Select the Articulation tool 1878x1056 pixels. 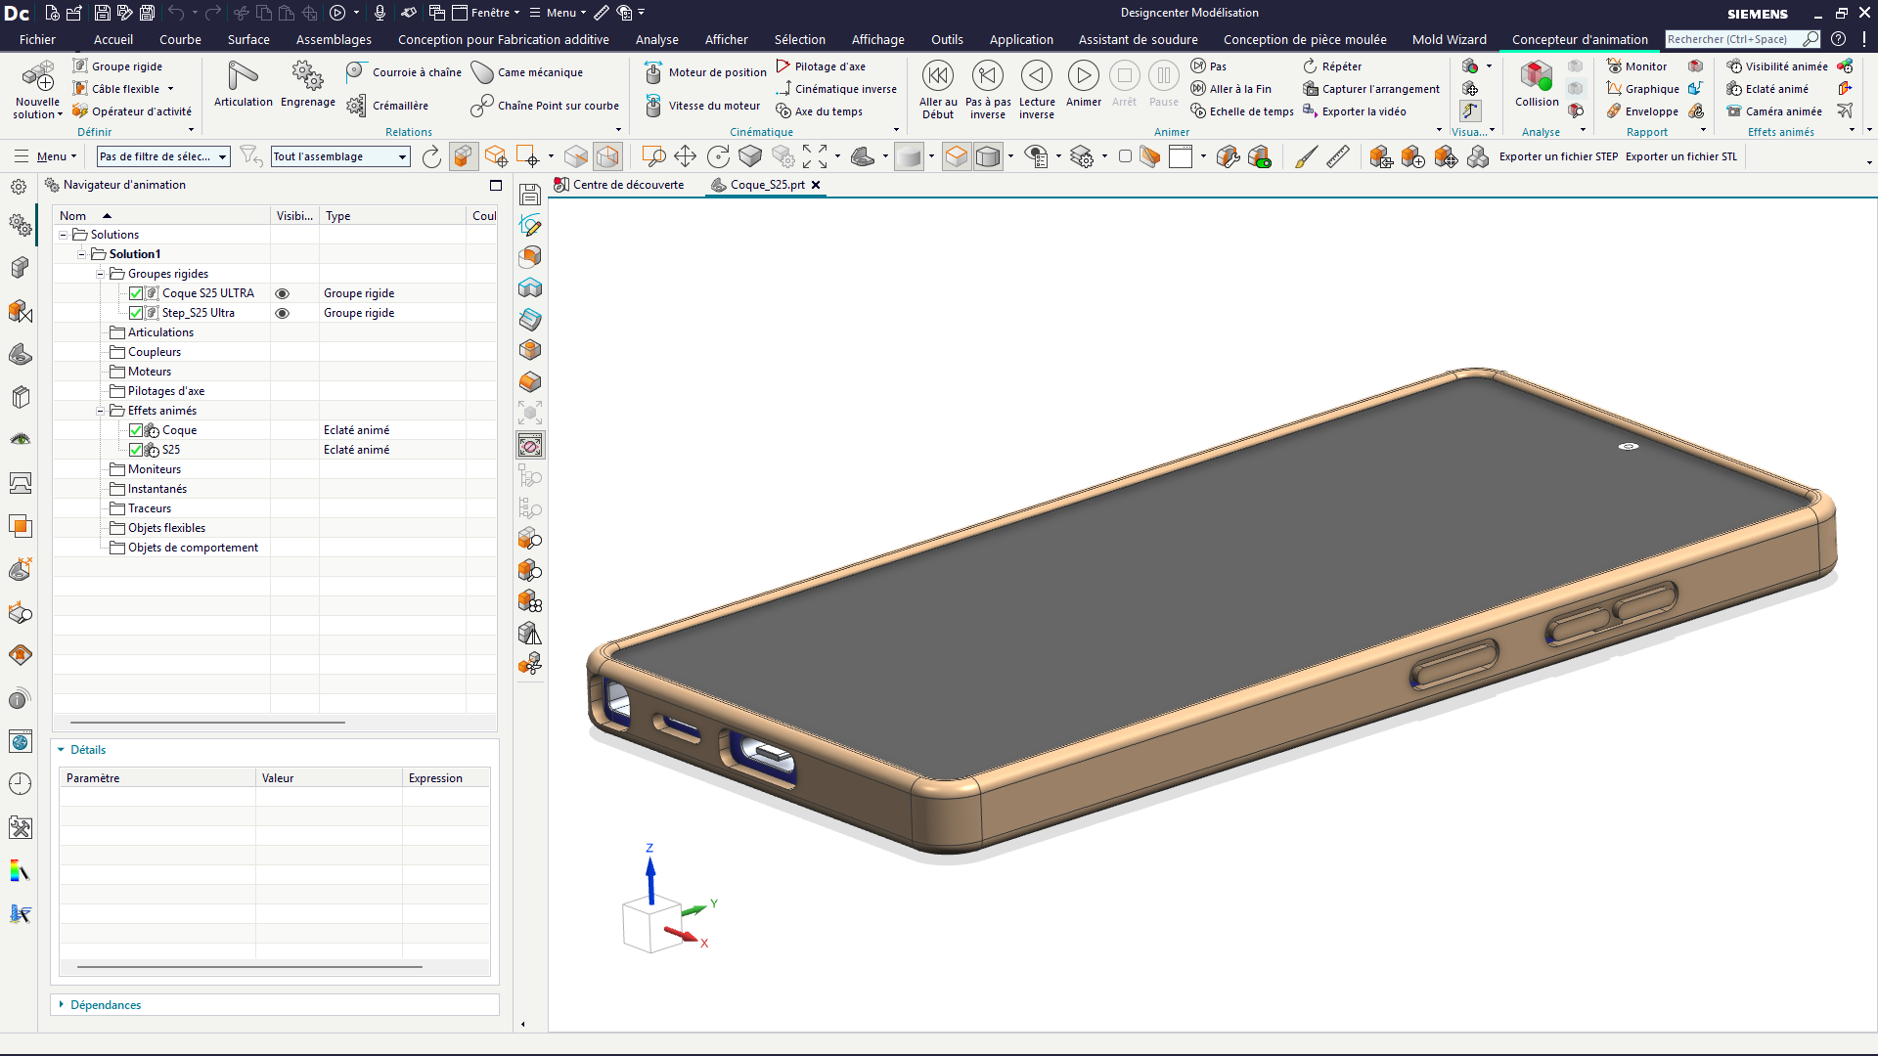pos(243,83)
